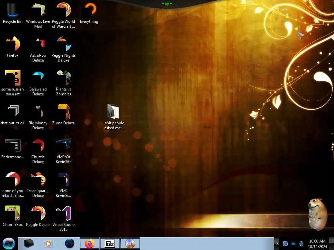
Task: Select the 'that but its c#' icon
Action: [13, 115]
